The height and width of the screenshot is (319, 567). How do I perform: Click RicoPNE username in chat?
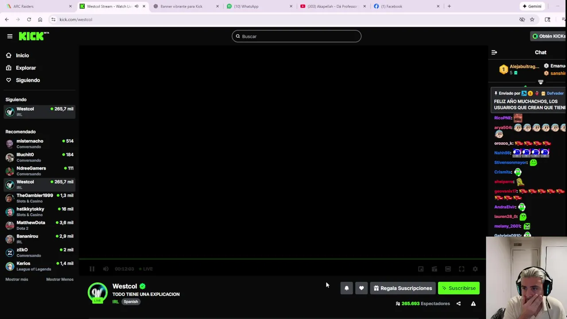[x=503, y=118]
